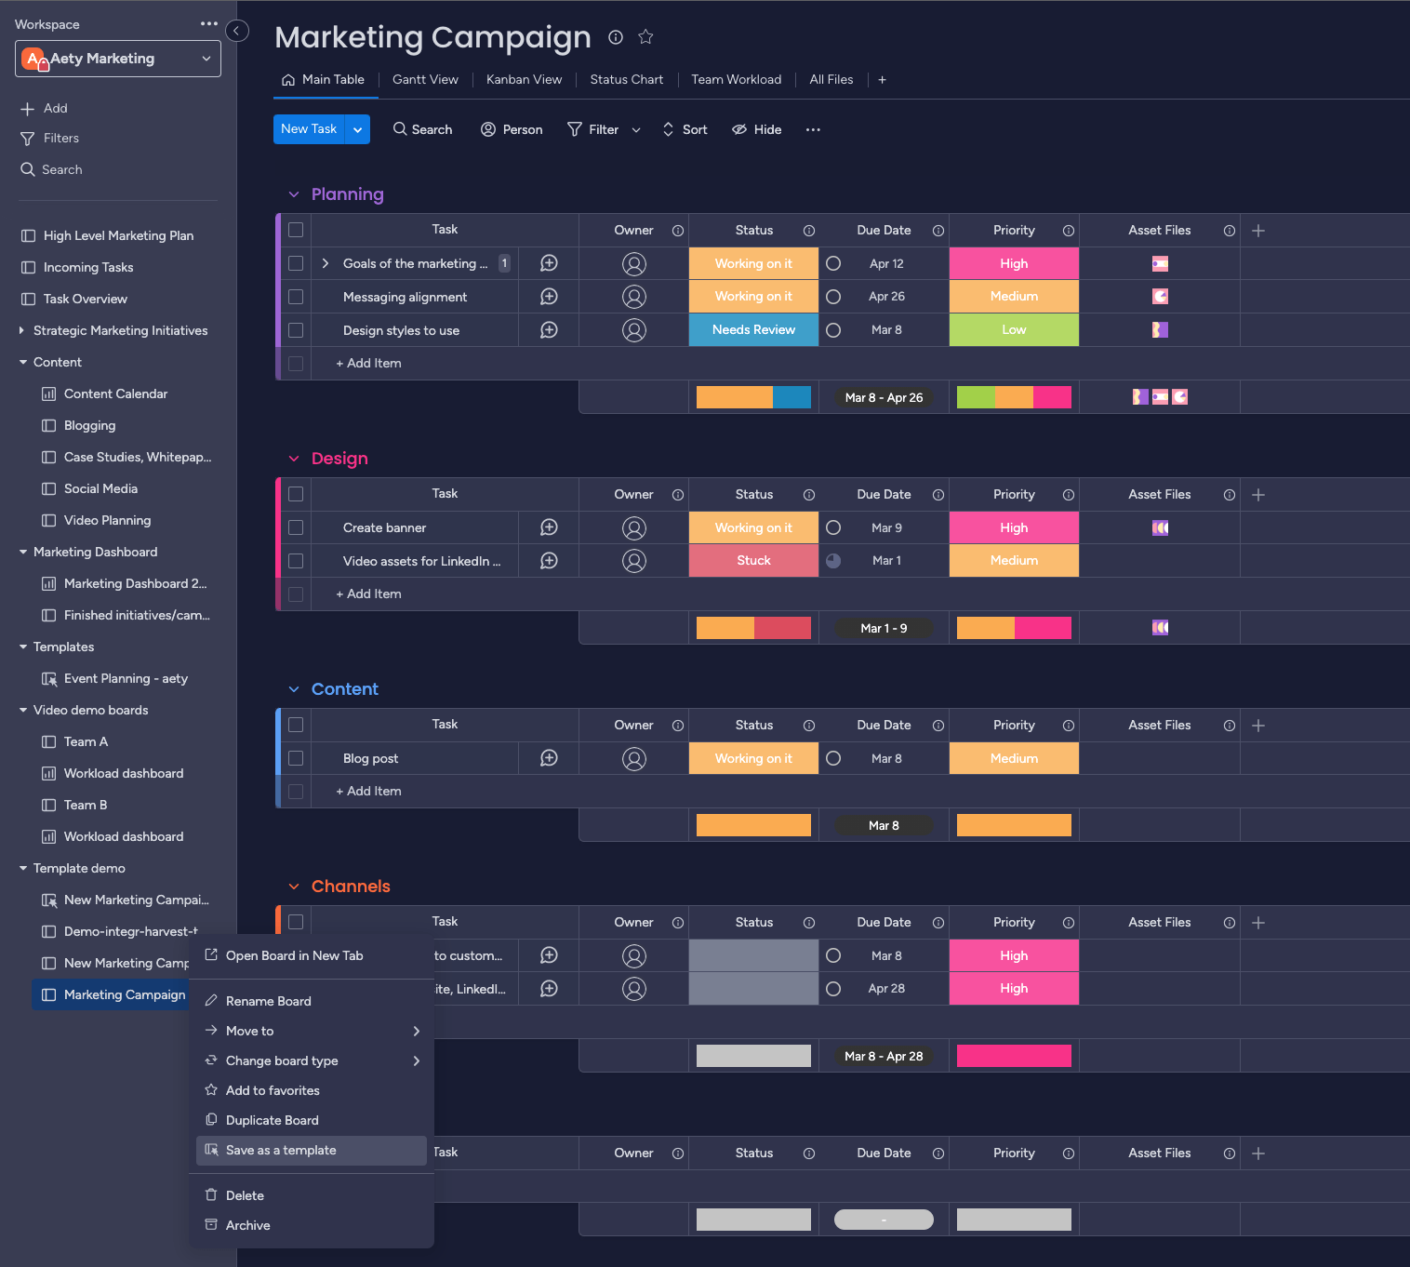Click Asset Files info icon in Channels
1410x1267 pixels.
(x=1230, y=923)
